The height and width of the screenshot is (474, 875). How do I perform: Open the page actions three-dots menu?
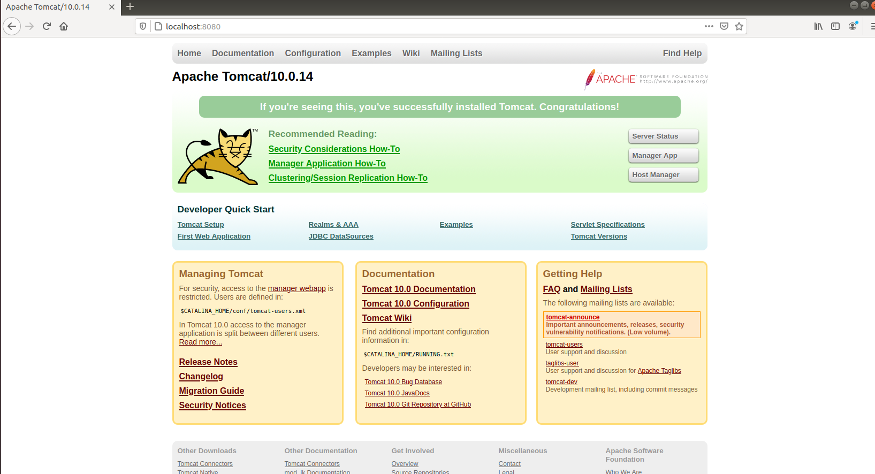pos(709,26)
